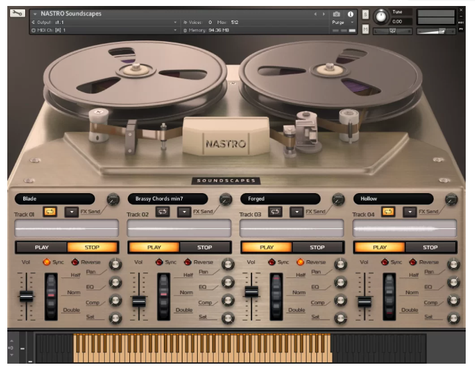Toggle Reverse LED on Track 03
The width and height of the screenshot is (475, 369).
pyautogui.click(x=301, y=262)
